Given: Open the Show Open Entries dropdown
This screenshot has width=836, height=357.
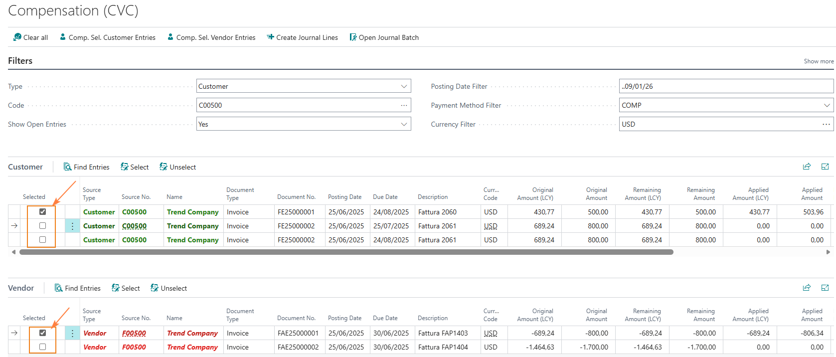Looking at the screenshot, I should click(x=404, y=124).
